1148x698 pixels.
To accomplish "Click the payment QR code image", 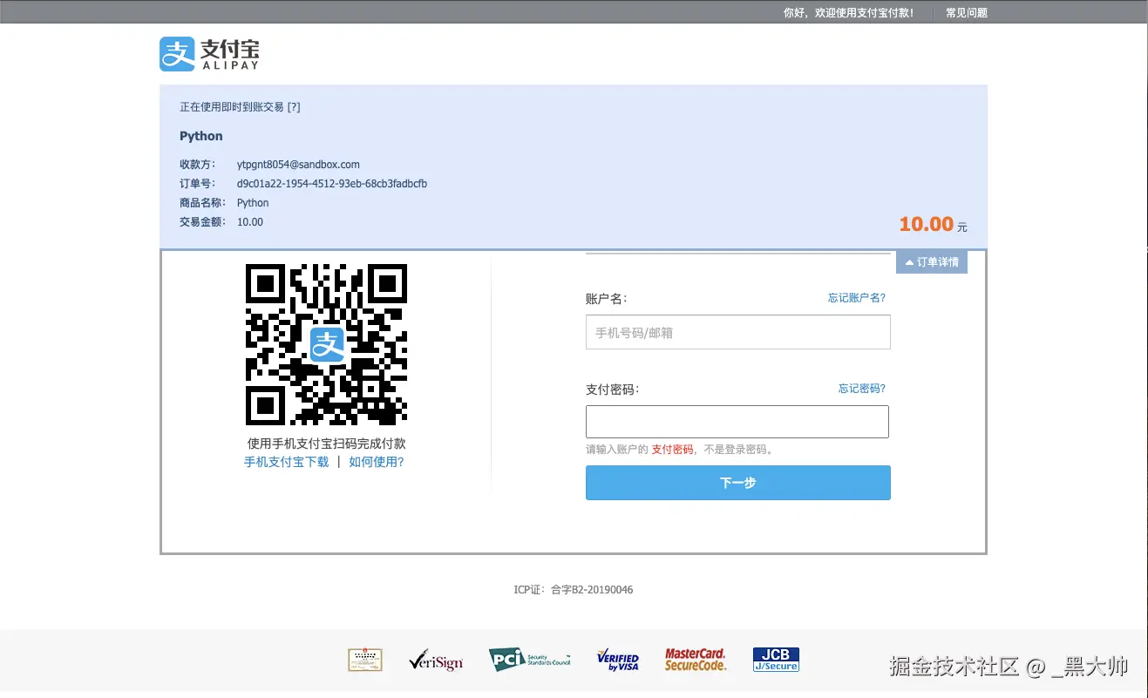I will [327, 345].
